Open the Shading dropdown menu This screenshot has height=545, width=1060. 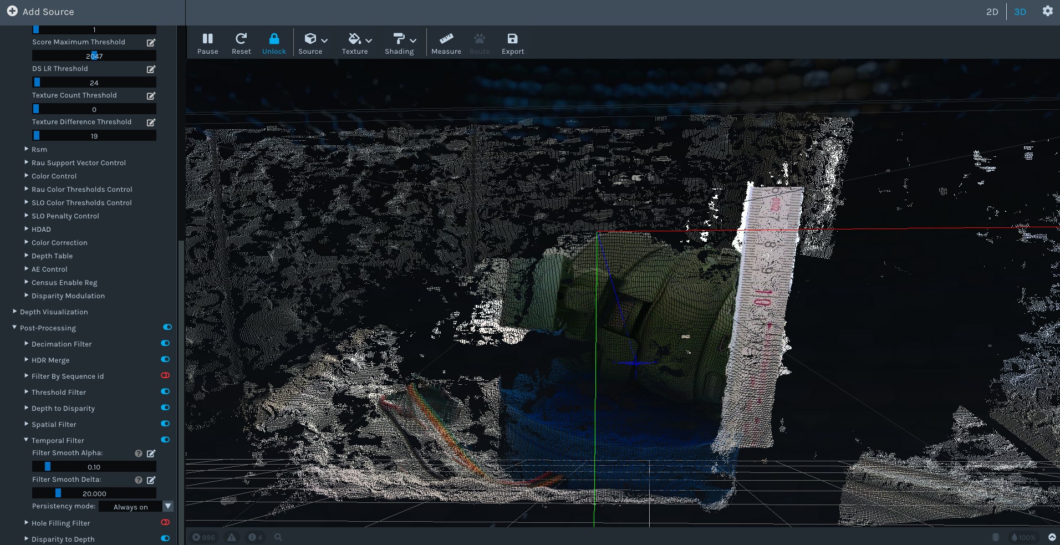(x=400, y=43)
